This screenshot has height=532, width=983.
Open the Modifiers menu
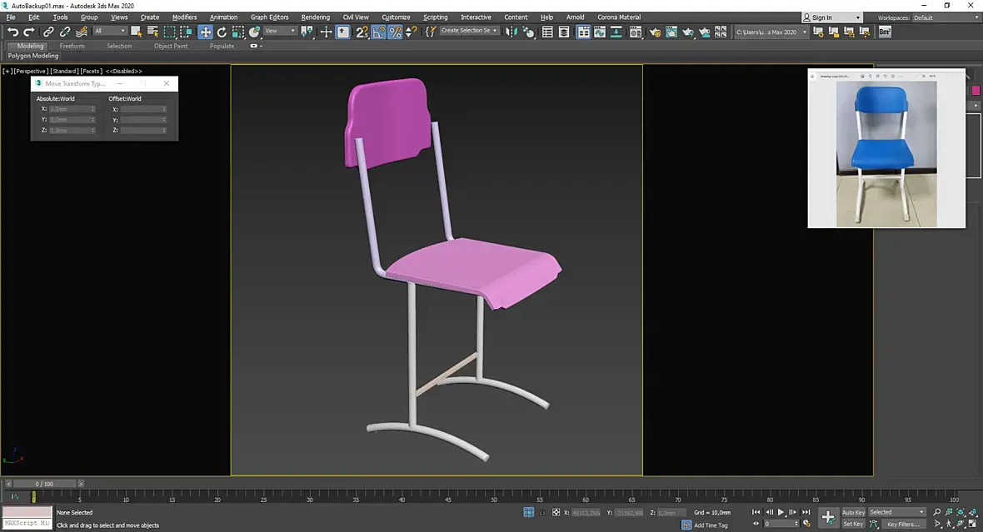184,17
